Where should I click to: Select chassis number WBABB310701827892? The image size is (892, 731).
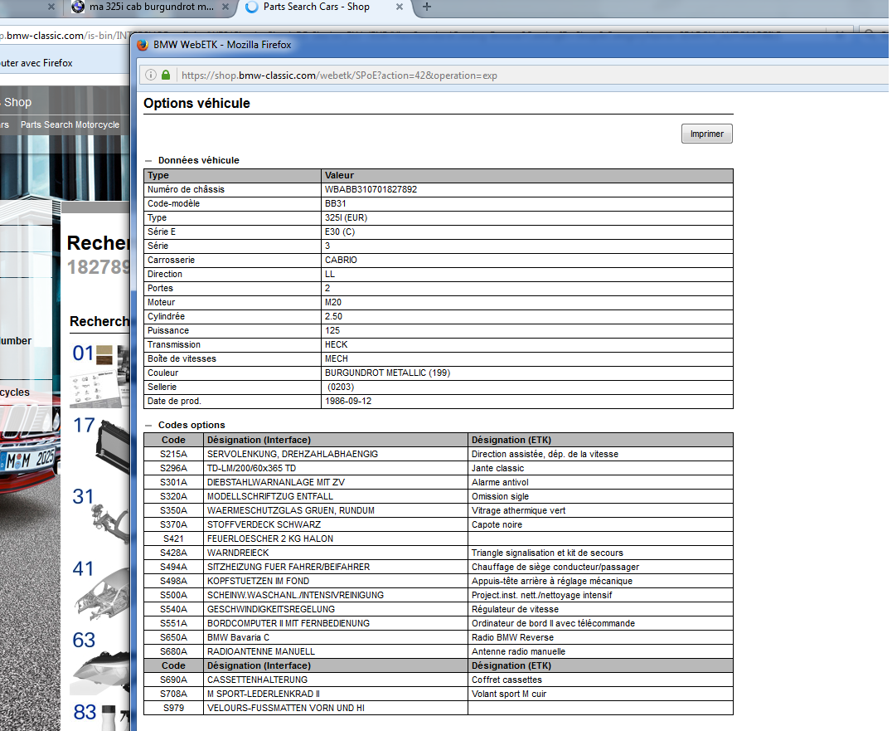371,189
